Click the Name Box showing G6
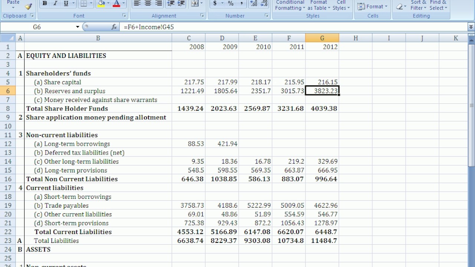Viewport: 475px width, 267px height. click(x=37, y=27)
